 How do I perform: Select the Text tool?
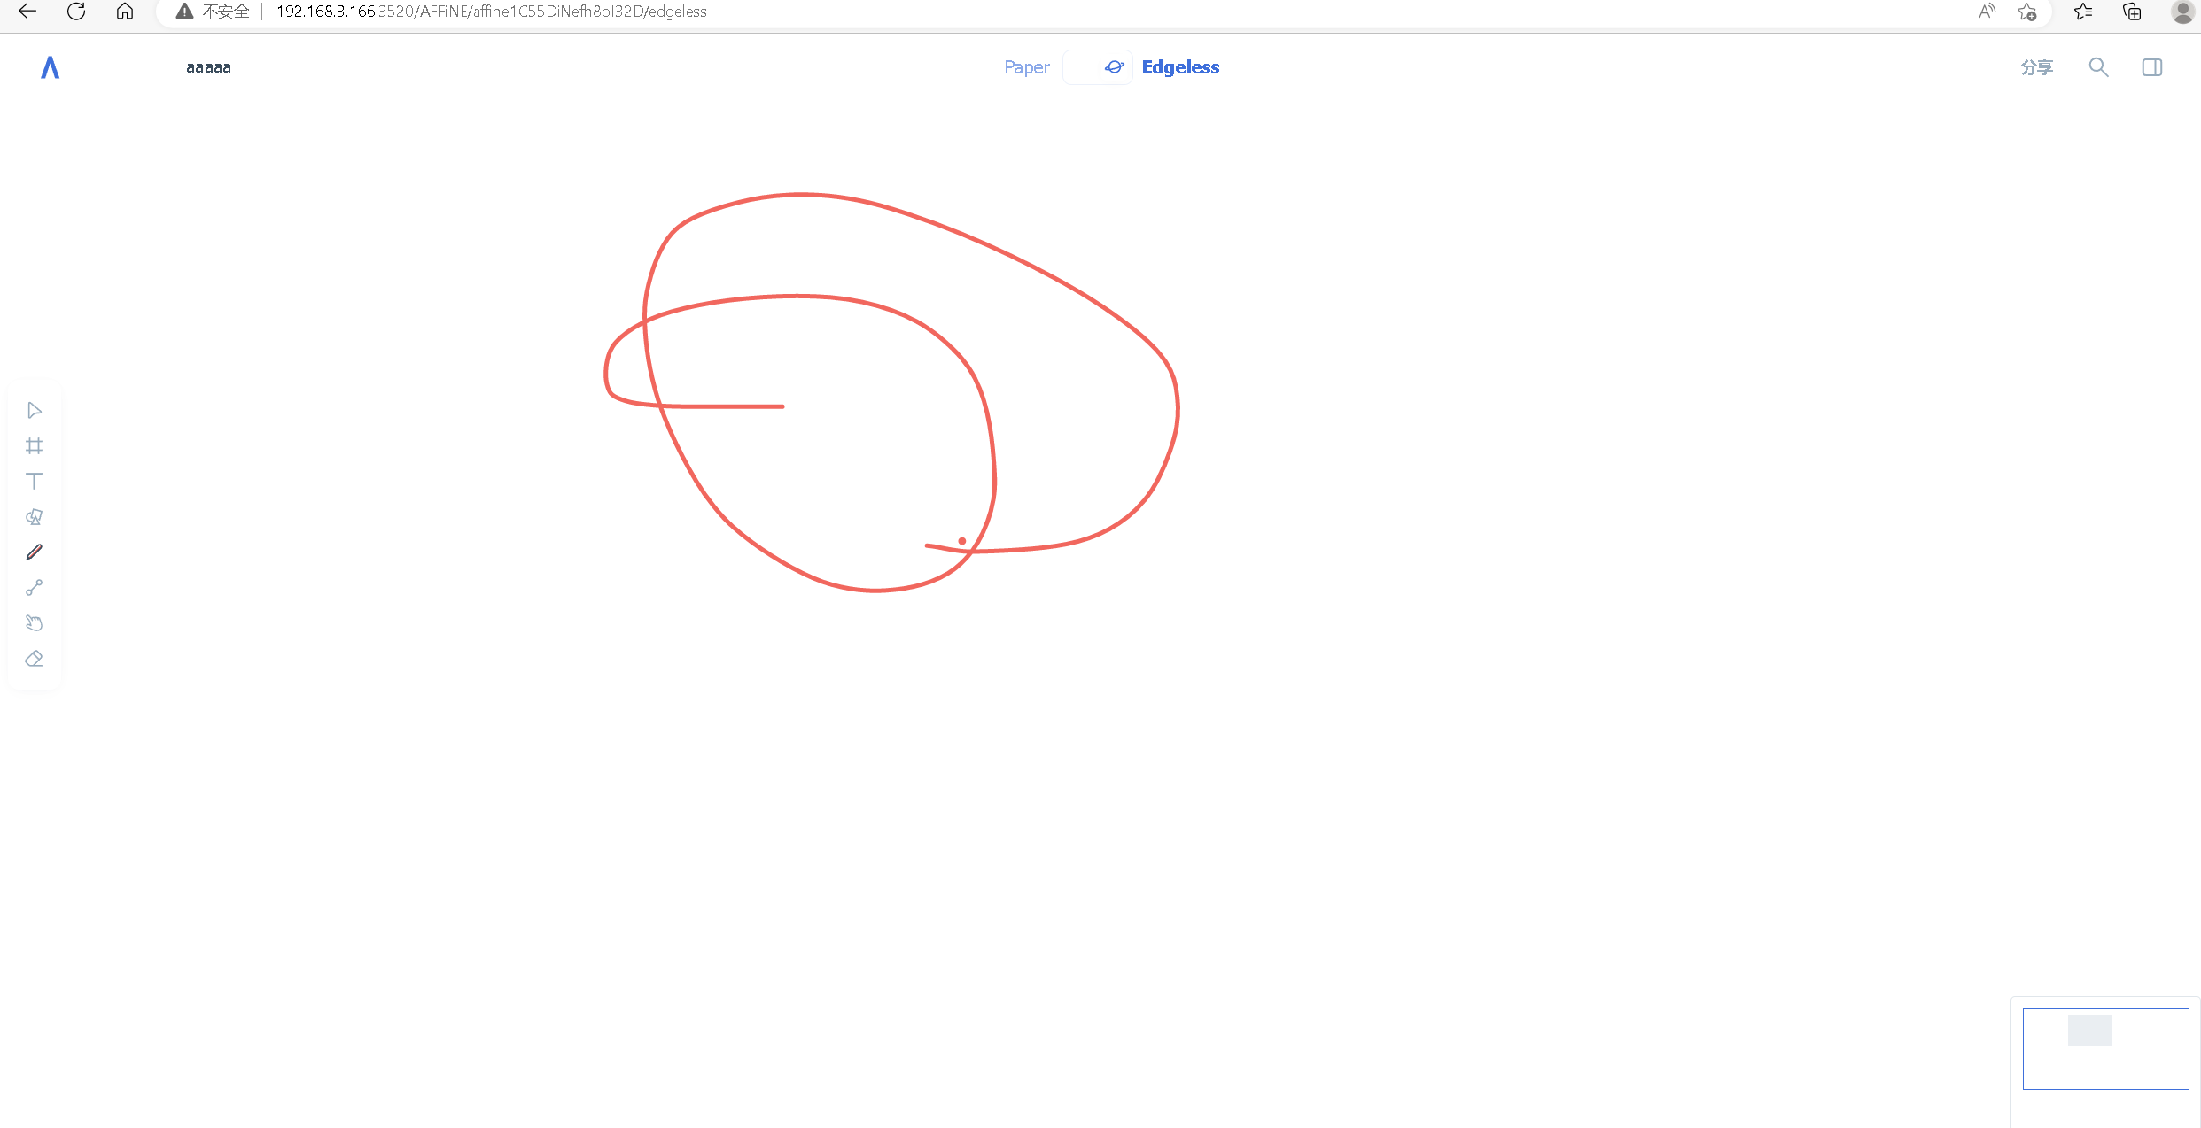pos(34,481)
